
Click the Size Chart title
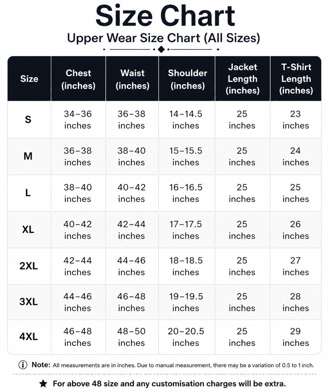click(x=165, y=16)
